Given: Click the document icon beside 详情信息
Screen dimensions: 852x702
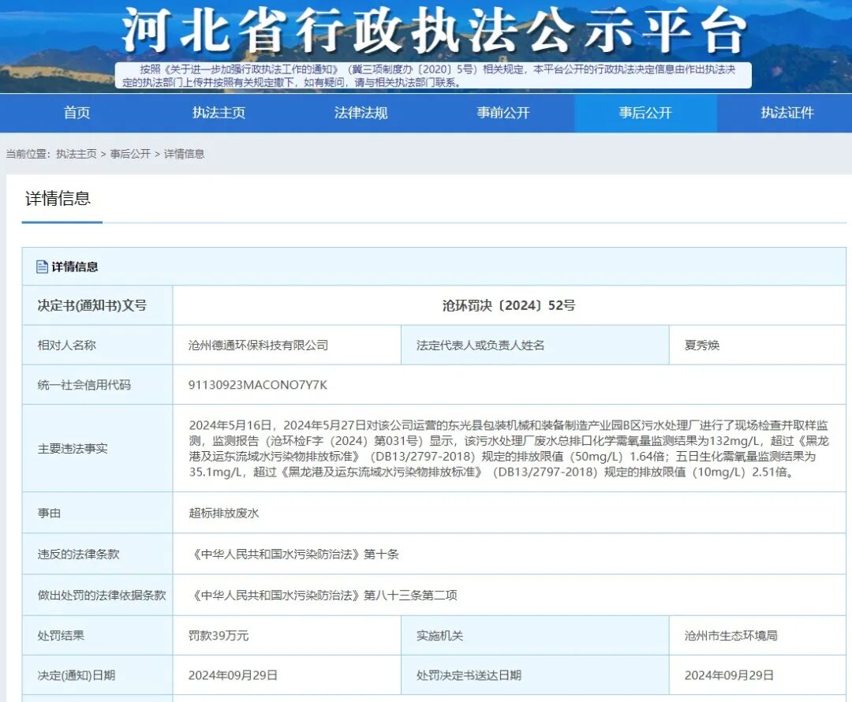Looking at the screenshot, I should coord(42,267).
